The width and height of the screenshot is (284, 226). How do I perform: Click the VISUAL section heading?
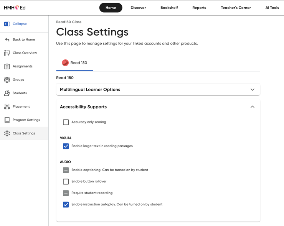[x=66, y=138]
